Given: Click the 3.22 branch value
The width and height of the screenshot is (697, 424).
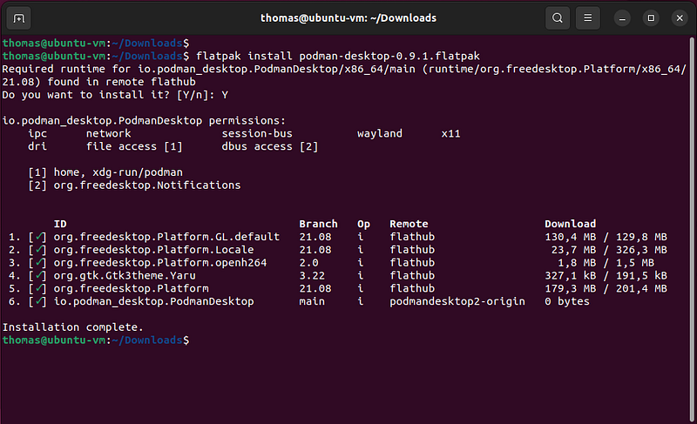Looking at the screenshot, I should [312, 276].
